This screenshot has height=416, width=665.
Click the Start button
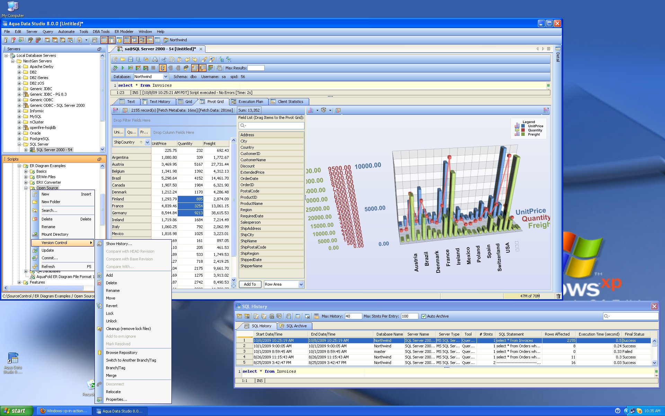point(17,411)
